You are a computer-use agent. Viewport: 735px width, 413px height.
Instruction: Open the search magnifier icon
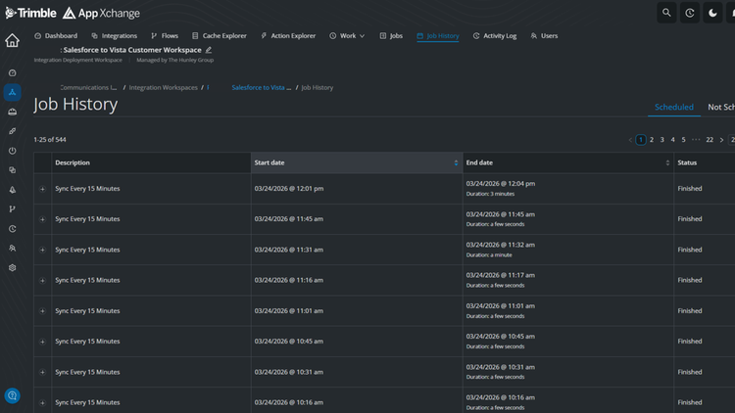666,13
